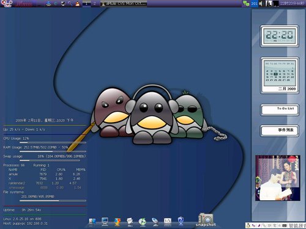Open the first dock icon with figures
The image size is (306, 229).
[92, 222]
